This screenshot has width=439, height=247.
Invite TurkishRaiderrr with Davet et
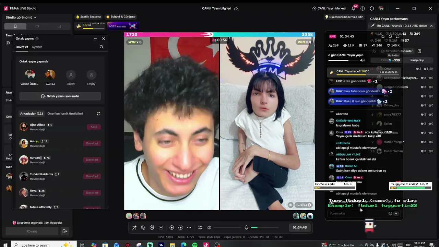92,176
